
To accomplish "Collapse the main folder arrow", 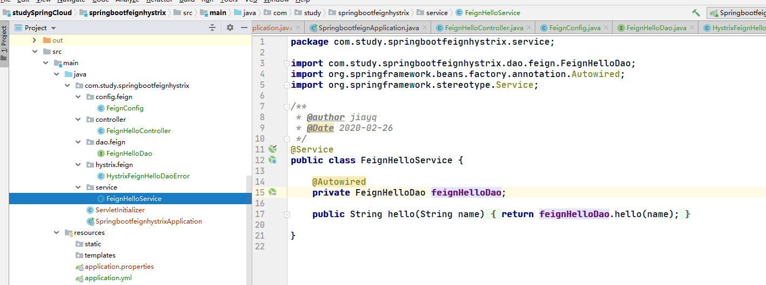I will [x=45, y=63].
